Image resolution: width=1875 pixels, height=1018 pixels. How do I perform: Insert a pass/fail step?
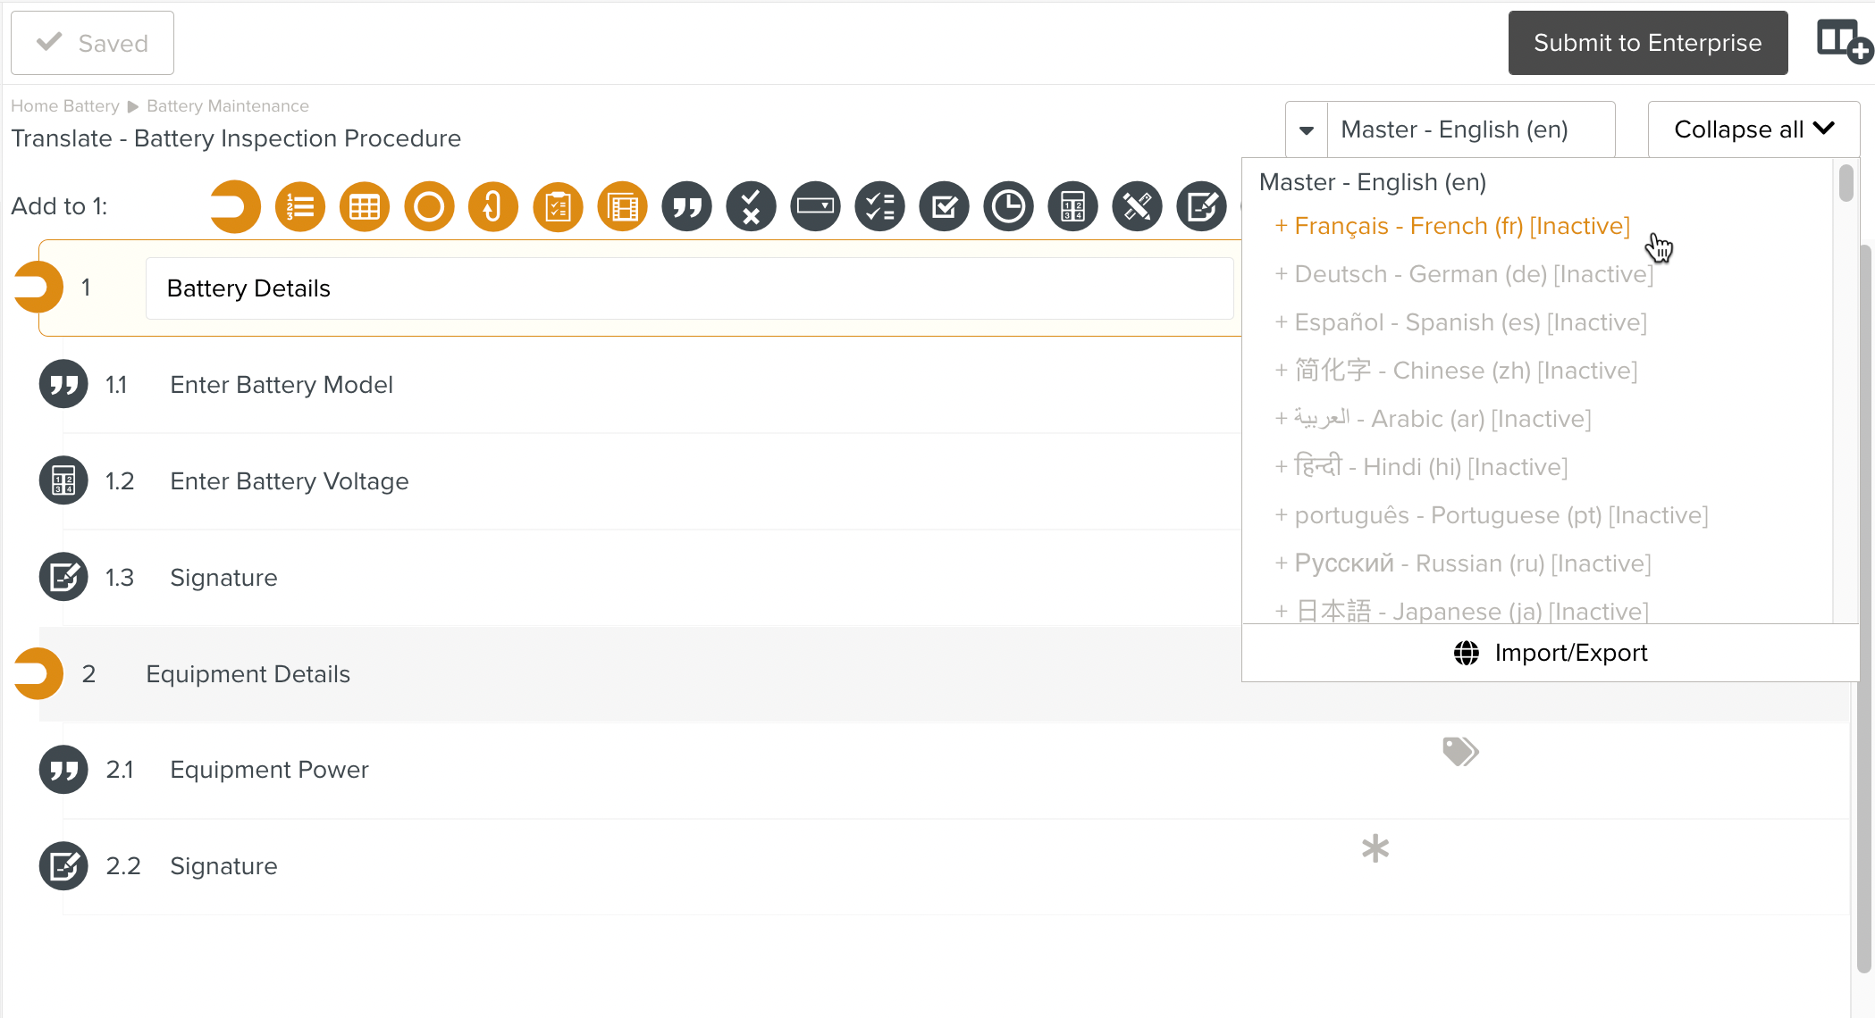click(750, 206)
